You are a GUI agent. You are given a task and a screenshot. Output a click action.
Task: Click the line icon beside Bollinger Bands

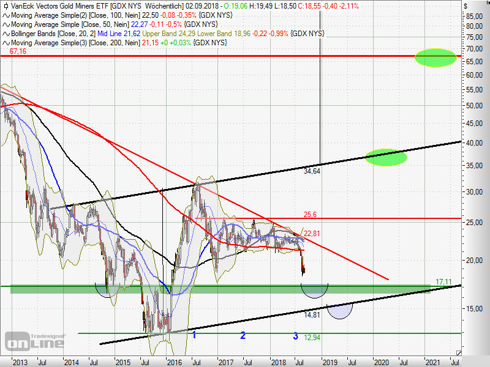6,34
